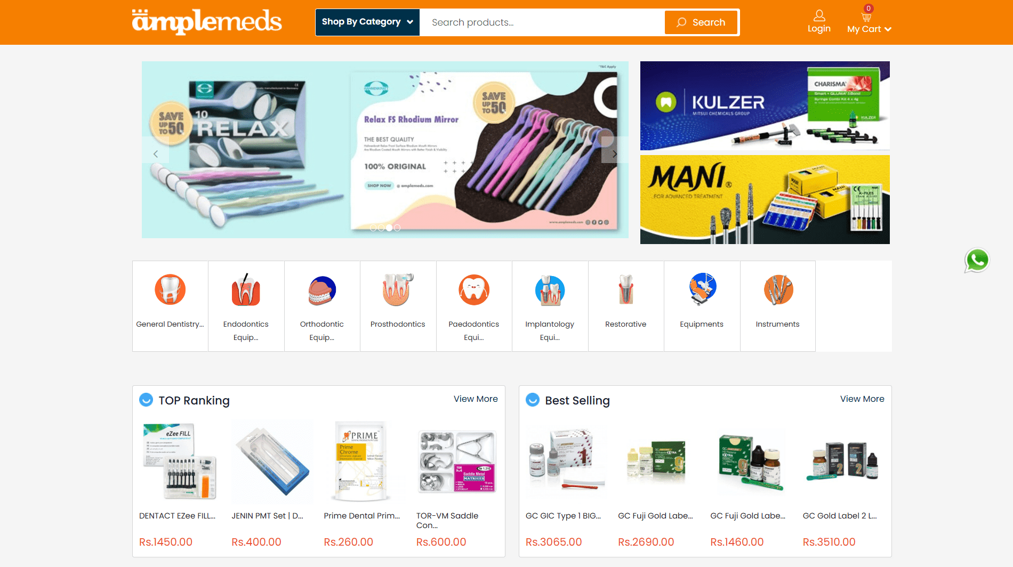Viewport: 1013px width, 567px height.
Task: Expand the Shop By Category dropdown
Action: [x=367, y=22]
